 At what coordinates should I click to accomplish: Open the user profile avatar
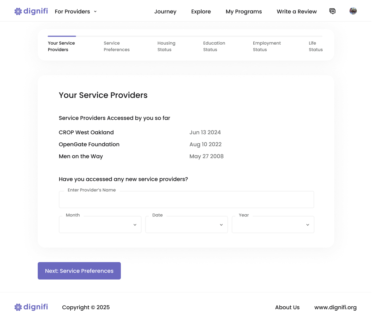pos(353,11)
